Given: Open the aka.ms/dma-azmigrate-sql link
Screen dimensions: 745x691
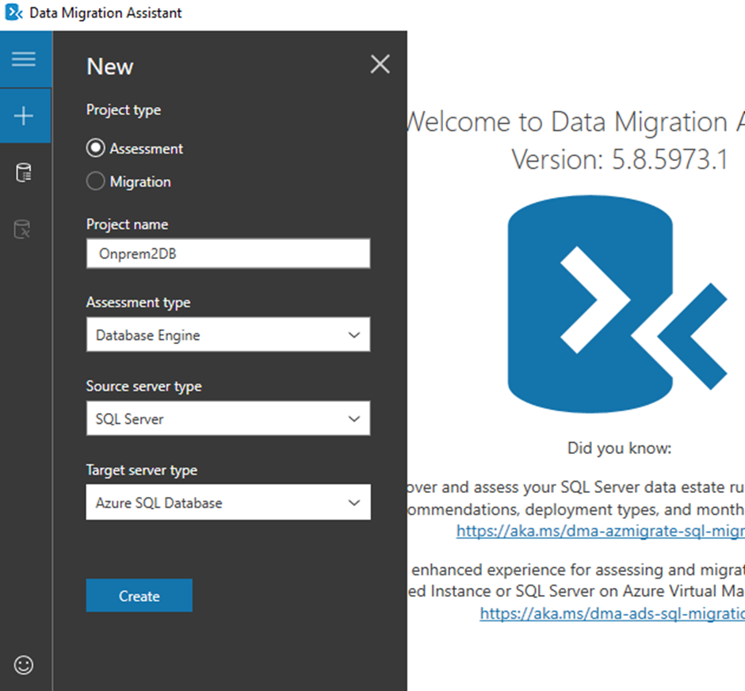Looking at the screenshot, I should pos(601,530).
